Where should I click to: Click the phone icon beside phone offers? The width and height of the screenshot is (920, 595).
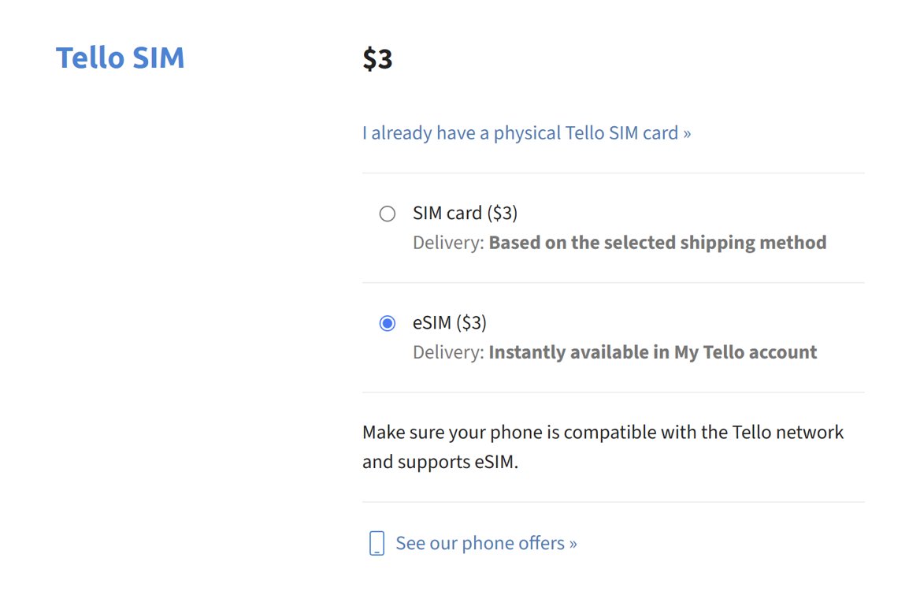click(x=377, y=543)
